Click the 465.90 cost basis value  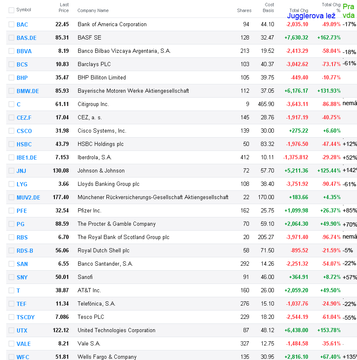[x=266, y=104]
